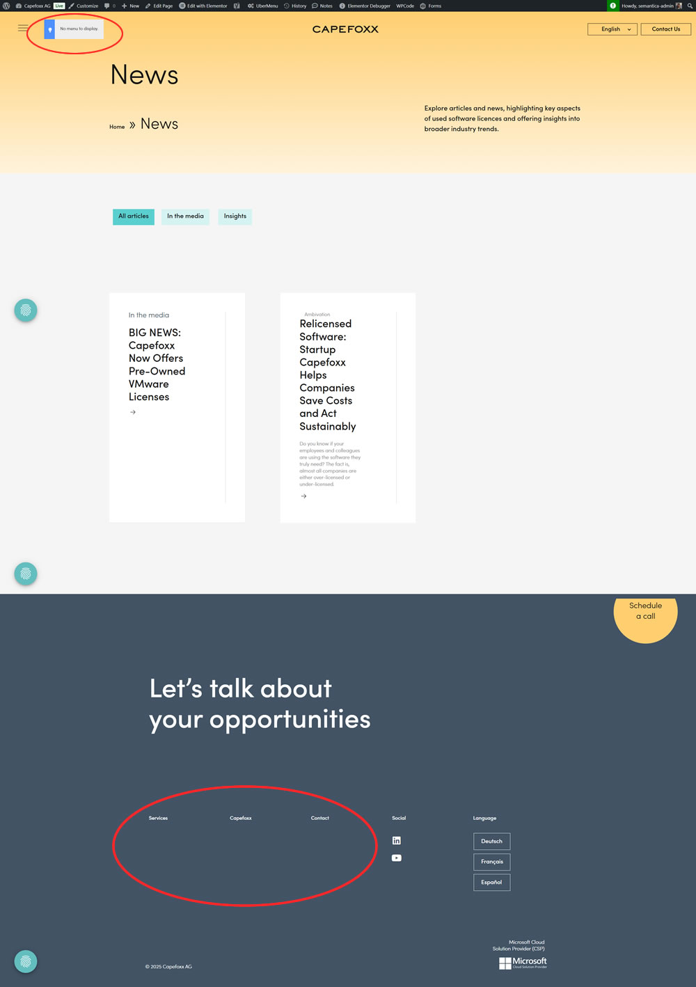Click the News breadcrumb text
Screen dimensions: 696x987
tap(159, 124)
